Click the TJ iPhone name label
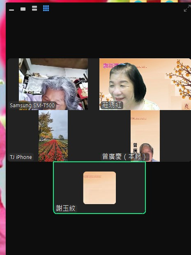This screenshot has height=255, width=191. (x=21, y=157)
